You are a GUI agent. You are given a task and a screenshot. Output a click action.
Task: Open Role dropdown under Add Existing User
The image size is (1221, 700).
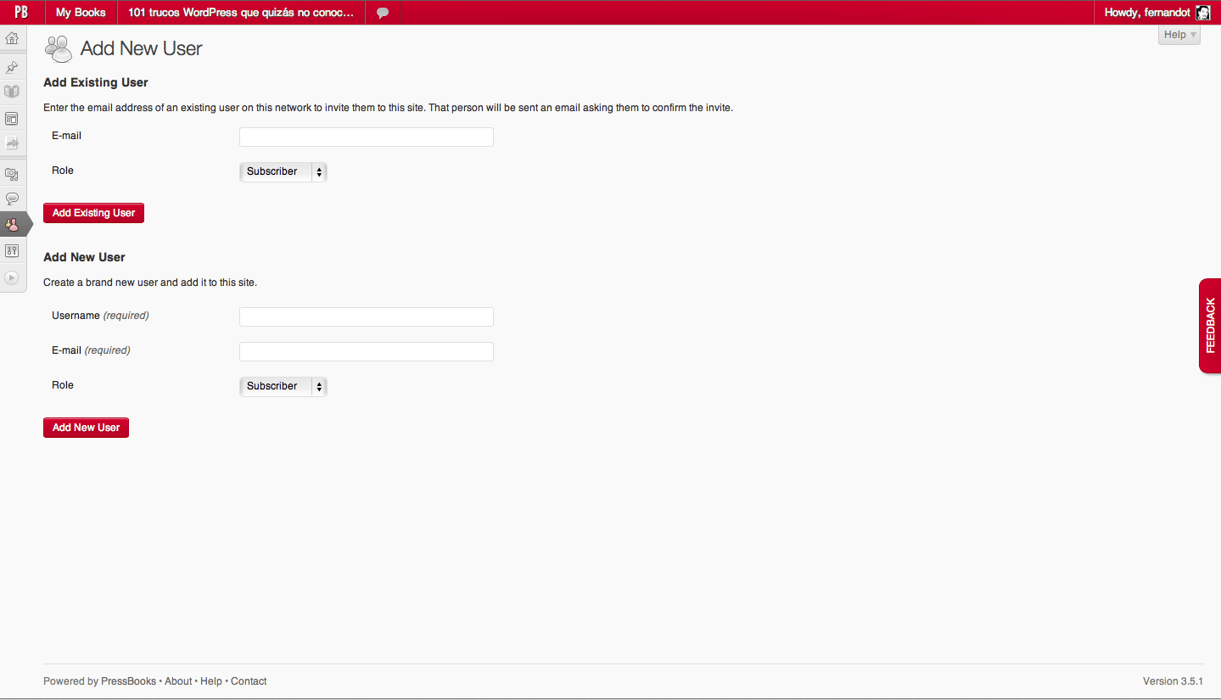click(x=283, y=172)
